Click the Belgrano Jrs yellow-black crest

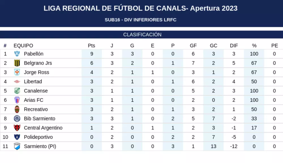point(17,63)
